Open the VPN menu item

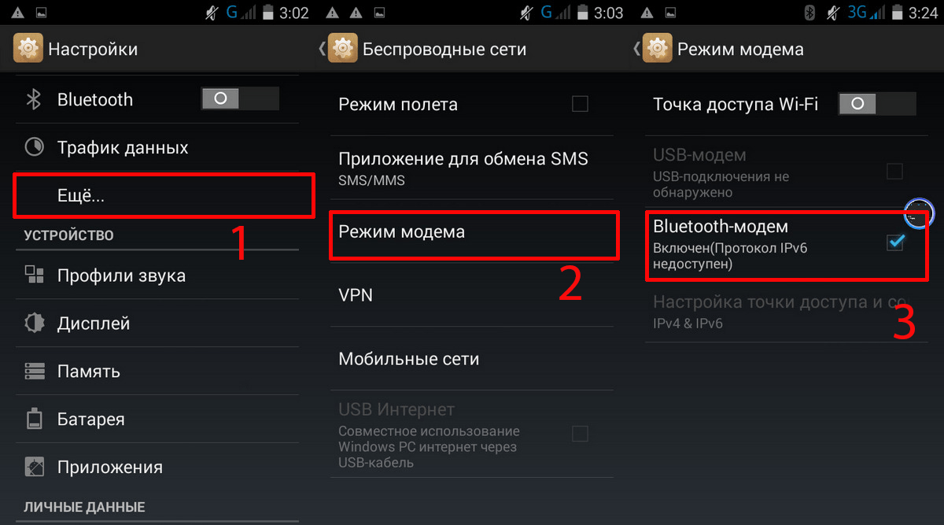(x=472, y=295)
